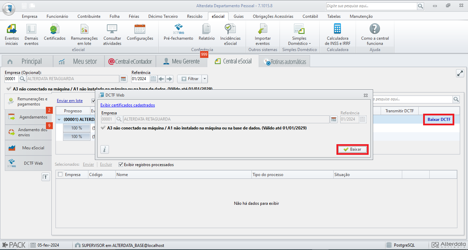This screenshot has width=468, height=250.
Task: Click Tipo do processo column header
Action: [x=292, y=175]
